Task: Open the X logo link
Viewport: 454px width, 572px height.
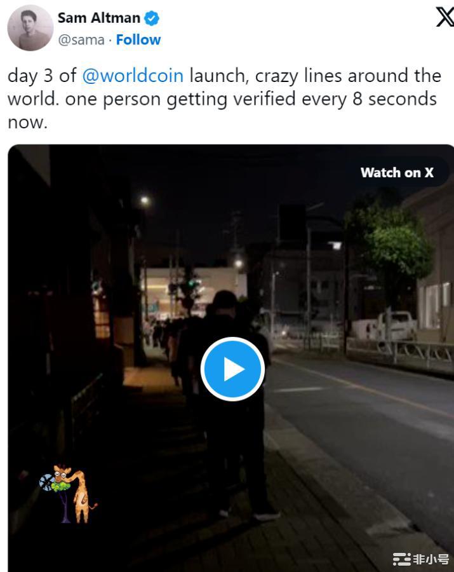Action: click(445, 17)
